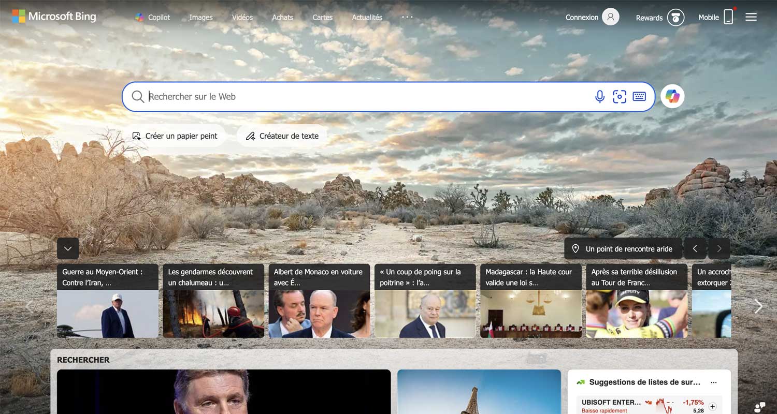The image size is (777, 414).
Task: Open the on-screen keyboard icon
Action: tap(639, 97)
